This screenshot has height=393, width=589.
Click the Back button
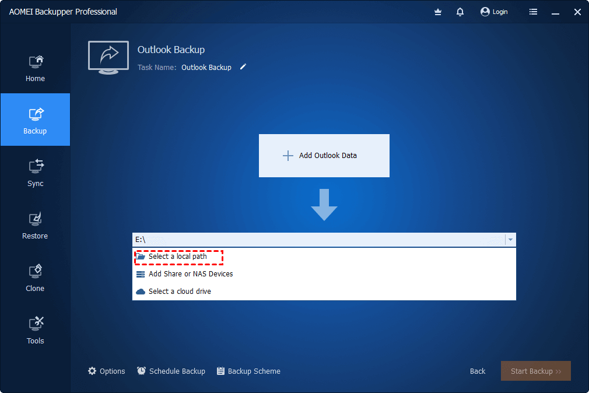(x=478, y=371)
